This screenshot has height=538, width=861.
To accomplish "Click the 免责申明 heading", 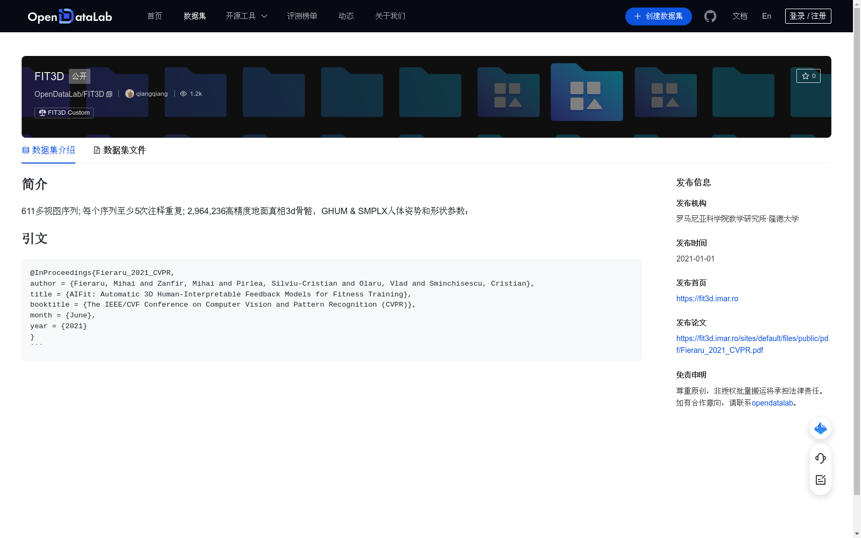I will pyautogui.click(x=691, y=375).
